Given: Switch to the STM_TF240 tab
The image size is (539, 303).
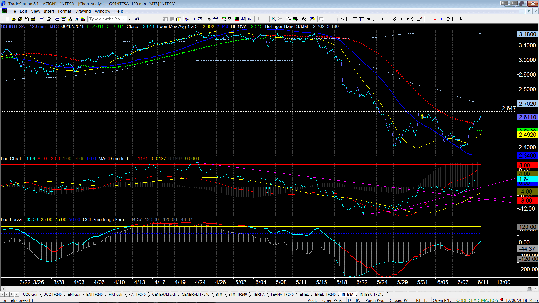Looking at the screenshot, I should tap(237, 295).
